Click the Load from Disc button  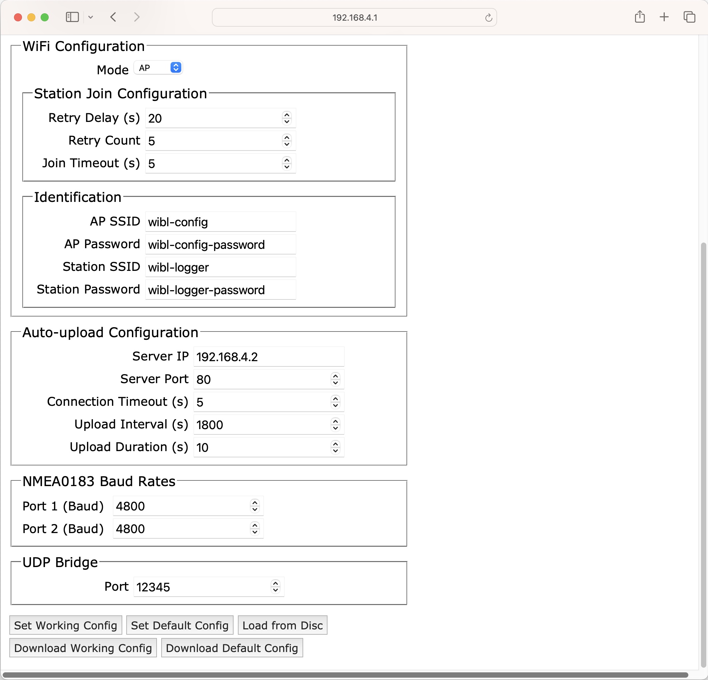coord(283,626)
